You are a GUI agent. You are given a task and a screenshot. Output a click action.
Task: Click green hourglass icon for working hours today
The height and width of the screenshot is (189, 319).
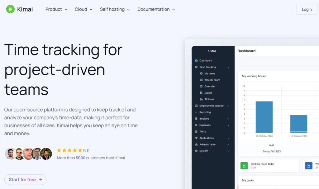(244, 166)
